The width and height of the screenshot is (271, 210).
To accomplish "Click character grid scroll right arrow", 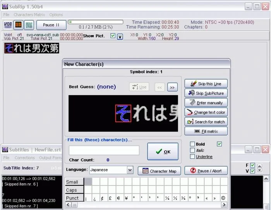I will (224, 205).
